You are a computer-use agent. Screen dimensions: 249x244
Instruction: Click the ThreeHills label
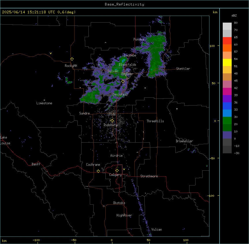pos(155,121)
